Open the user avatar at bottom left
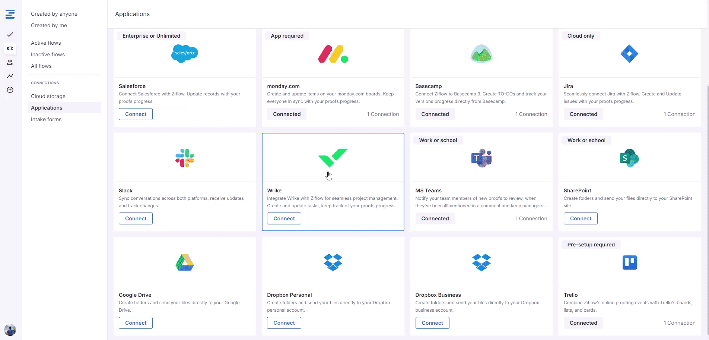The image size is (709, 340). [10, 330]
